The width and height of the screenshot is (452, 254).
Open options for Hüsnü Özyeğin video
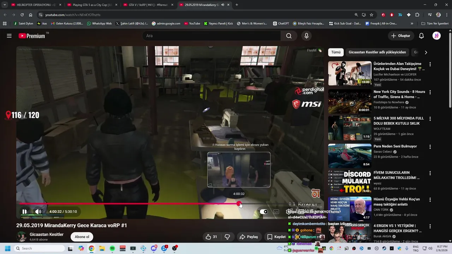coord(430,200)
